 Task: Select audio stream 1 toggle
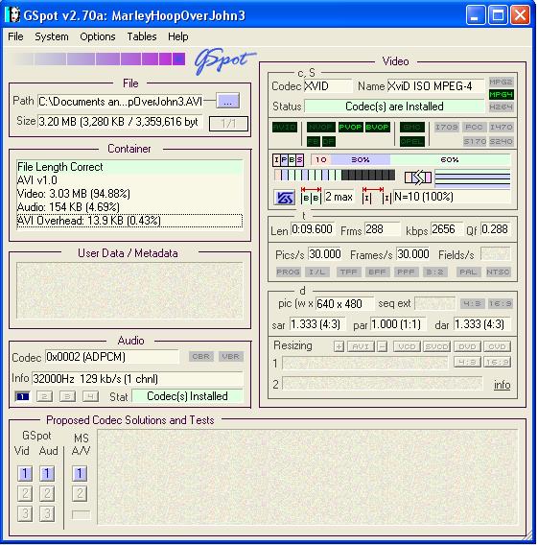pos(23,396)
